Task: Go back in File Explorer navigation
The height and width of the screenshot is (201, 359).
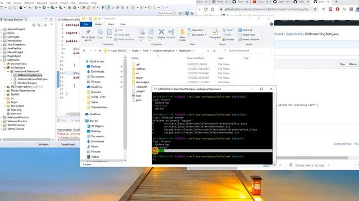Action: click(84, 51)
